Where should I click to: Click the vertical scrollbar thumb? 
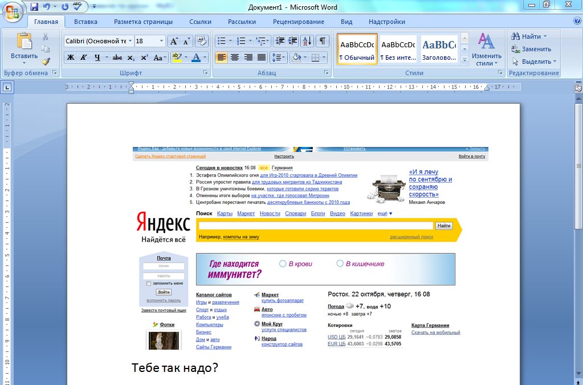click(x=578, y=165)
